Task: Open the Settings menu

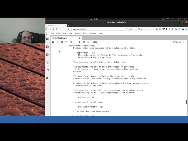Action: 93,33
